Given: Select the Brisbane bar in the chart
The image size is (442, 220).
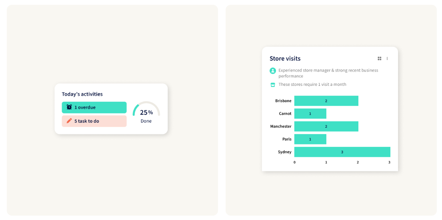Looking at the screenshot, I should [x=326, y=101].
